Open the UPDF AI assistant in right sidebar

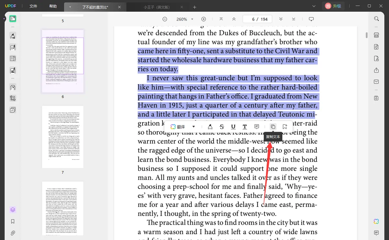376,221
